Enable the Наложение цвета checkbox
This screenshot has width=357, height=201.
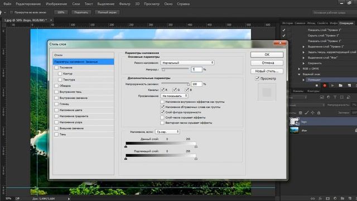pyautogui.click(x=56, y=110)
